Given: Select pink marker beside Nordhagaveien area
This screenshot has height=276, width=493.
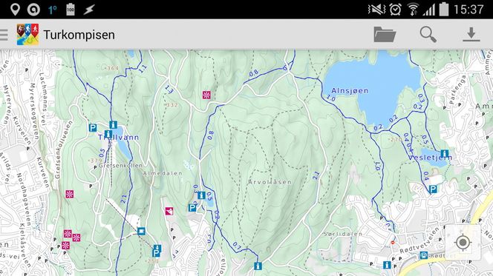Looking at the screenshot, I should 70,194.
